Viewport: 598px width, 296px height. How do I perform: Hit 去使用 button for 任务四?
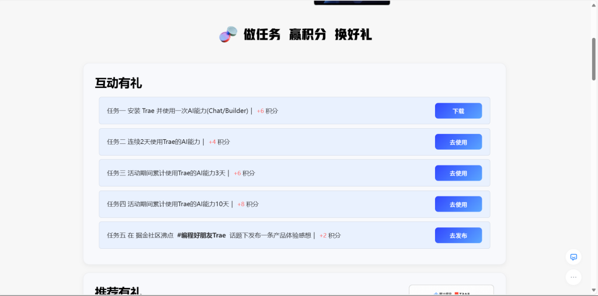(x=458, y=205)
